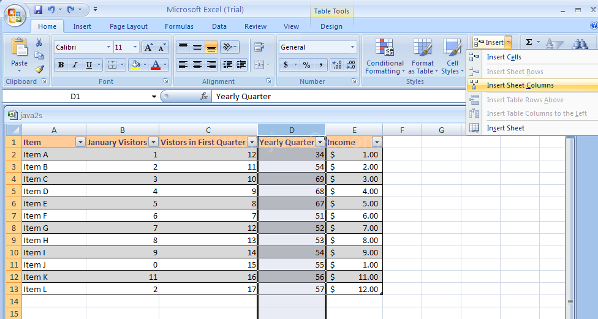This screenshot has height=319, width=598.
Task: Choose Insert Cells from the menu
Action: click(x=532, y=57)
